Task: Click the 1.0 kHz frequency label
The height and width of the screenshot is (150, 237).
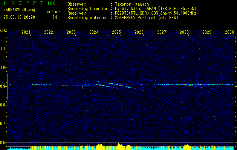Action: pyautogui.click(x=3, y=67)
